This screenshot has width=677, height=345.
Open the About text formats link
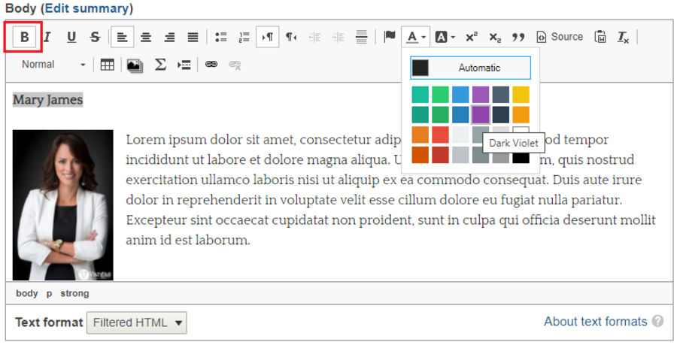(x=595, y=322)
